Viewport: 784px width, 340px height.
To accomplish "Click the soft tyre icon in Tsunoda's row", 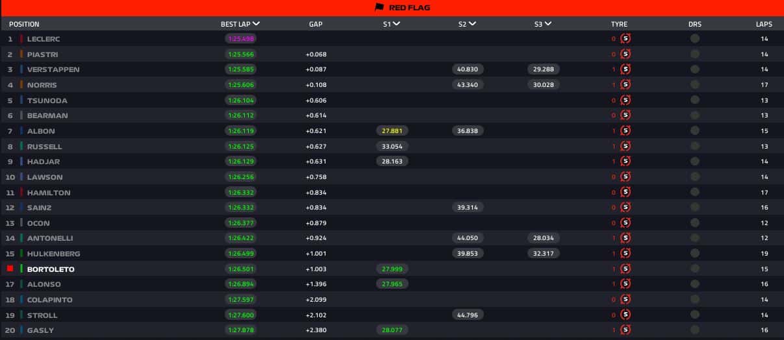I will [x=626, y=100].
